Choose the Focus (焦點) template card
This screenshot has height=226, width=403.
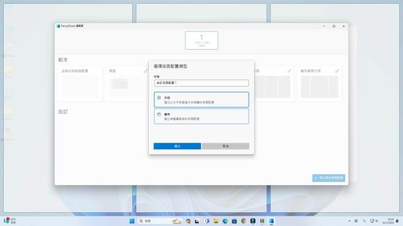pyautogui.click(x=127, y=84)
